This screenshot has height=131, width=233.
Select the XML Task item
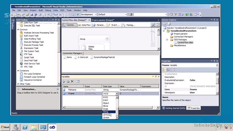pyautogui.click(x=26, y=66)
